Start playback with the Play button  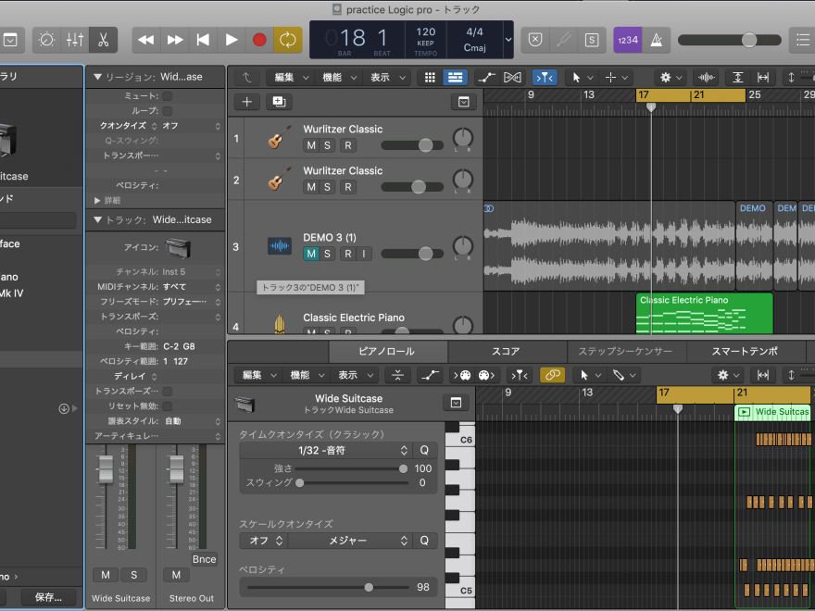[232, 40]
